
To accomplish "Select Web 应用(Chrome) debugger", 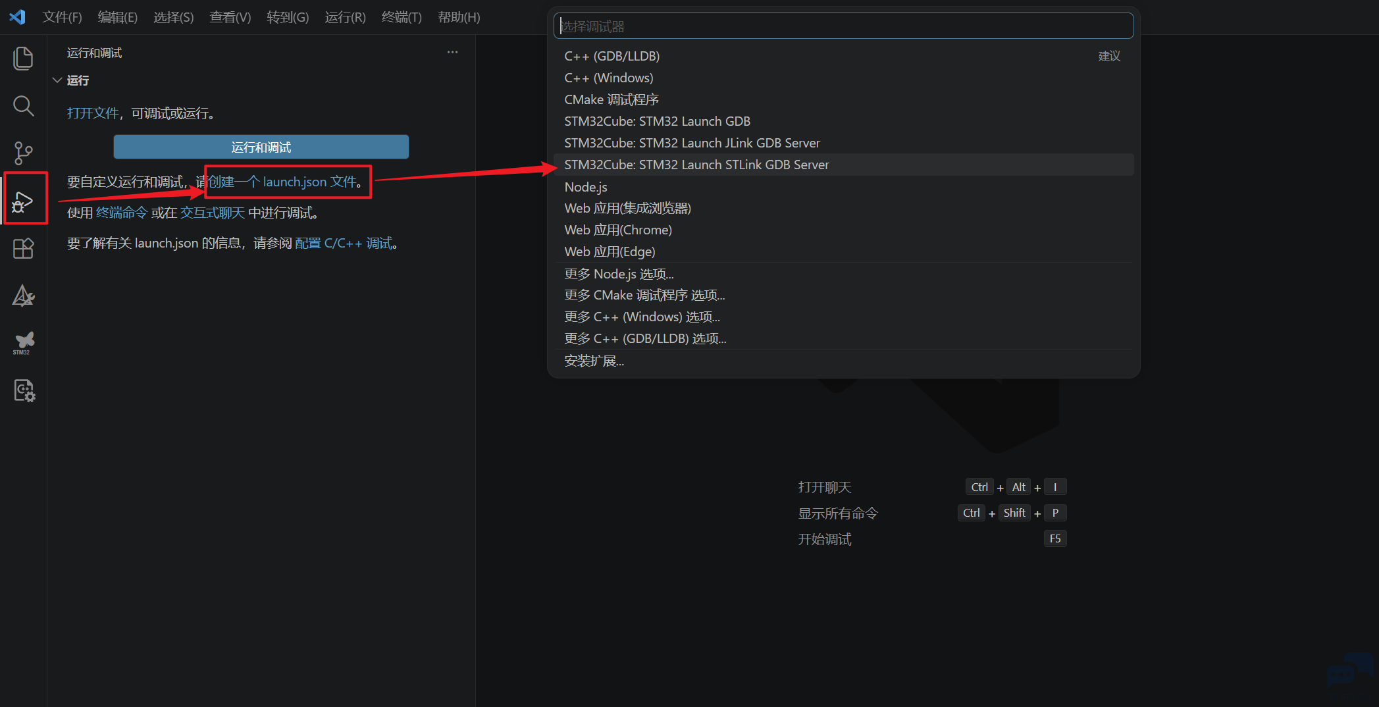I will [x=843, y=230].
